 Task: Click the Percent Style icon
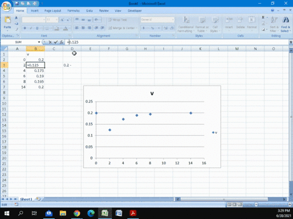click(x=153, y=28)
